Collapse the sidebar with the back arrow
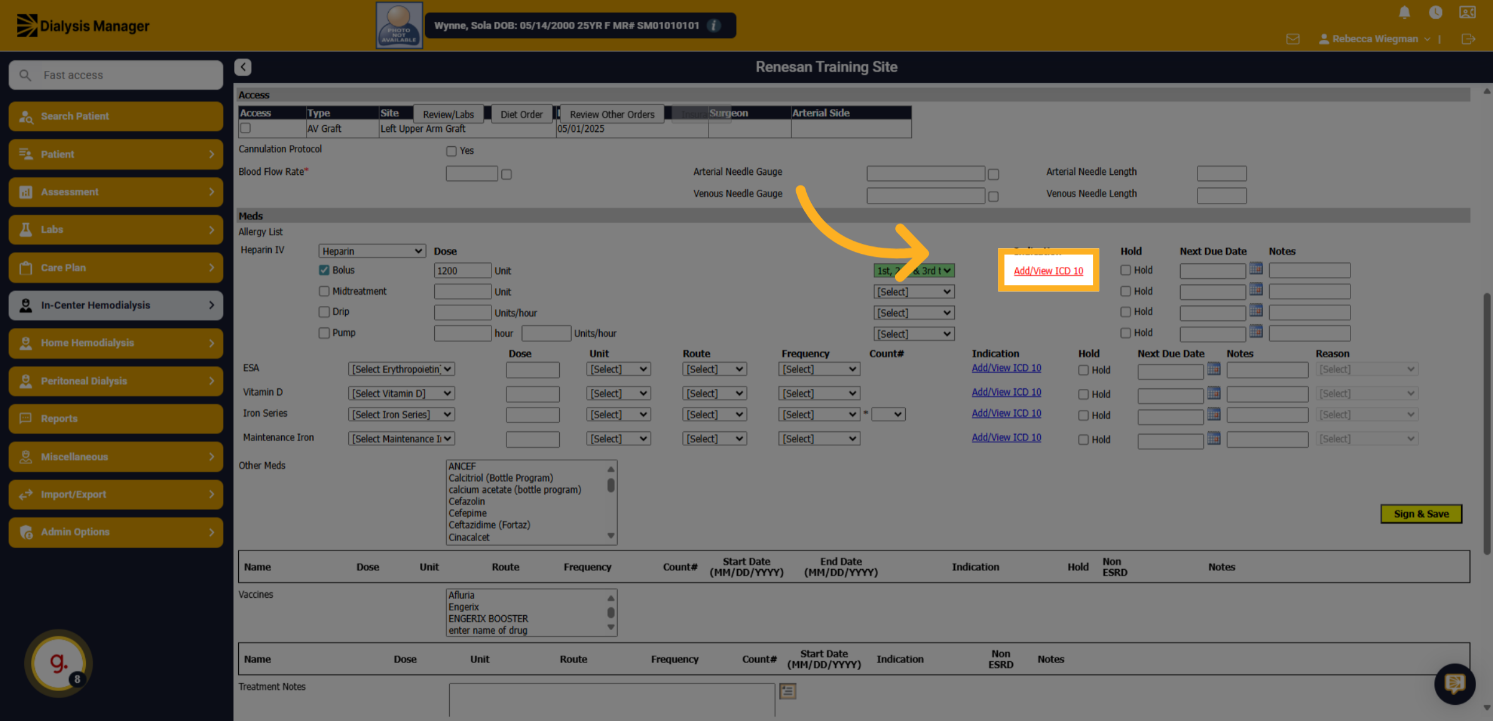Screen dimensions: 1493x721 [x=243, y=67]
